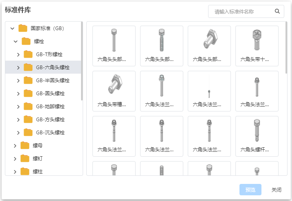The width and height of the screenshot is (292, 201).
Task: Click the parts grid vertical scrollbar
Action: click(x=286, y=48)
